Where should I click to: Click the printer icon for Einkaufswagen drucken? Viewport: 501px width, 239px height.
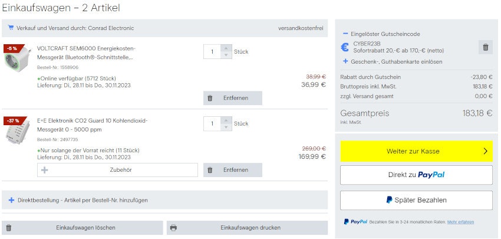pos(173,228)
